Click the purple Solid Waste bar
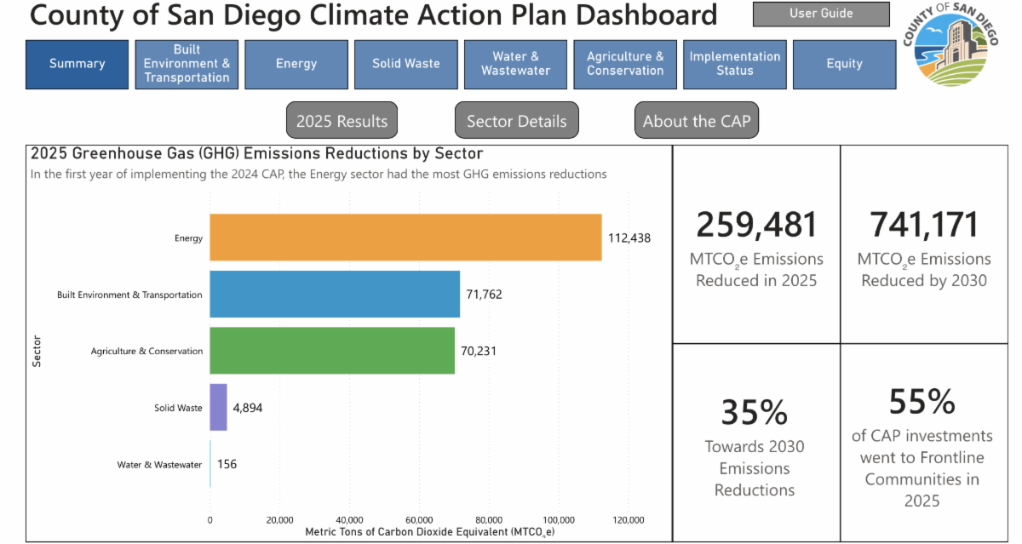 pos(218,407)
